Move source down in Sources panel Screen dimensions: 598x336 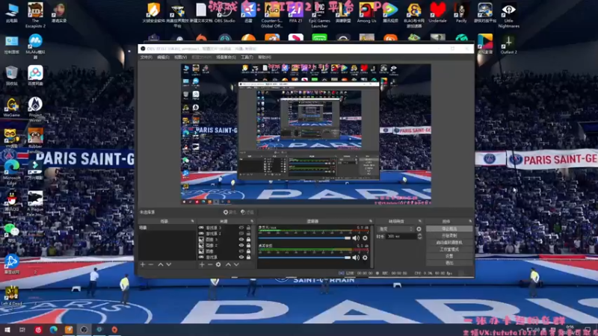(236, 264)
